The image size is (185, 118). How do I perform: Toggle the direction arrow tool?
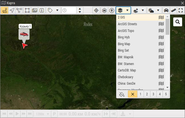point(12,10)
